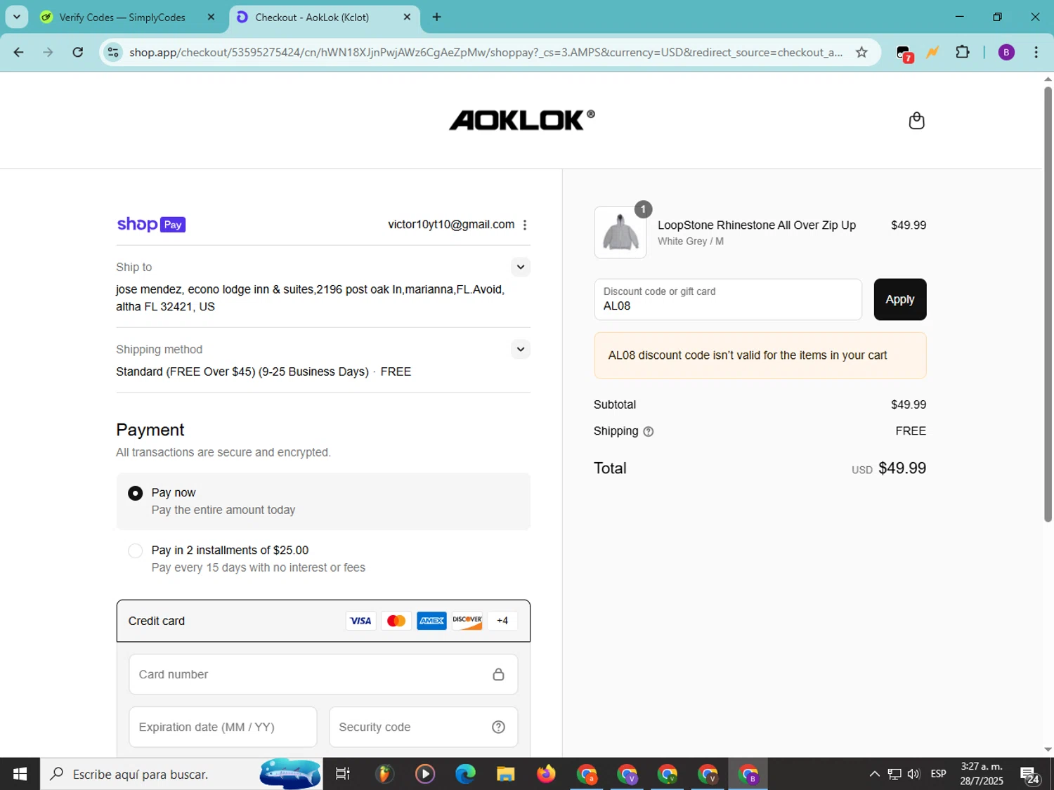Open Microsoft Edge from the taskbar
Viewport: 1054px width, 790px height.
click(x=465, y=774)
